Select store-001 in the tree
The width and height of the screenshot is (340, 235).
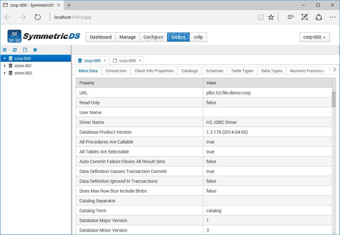23,66
